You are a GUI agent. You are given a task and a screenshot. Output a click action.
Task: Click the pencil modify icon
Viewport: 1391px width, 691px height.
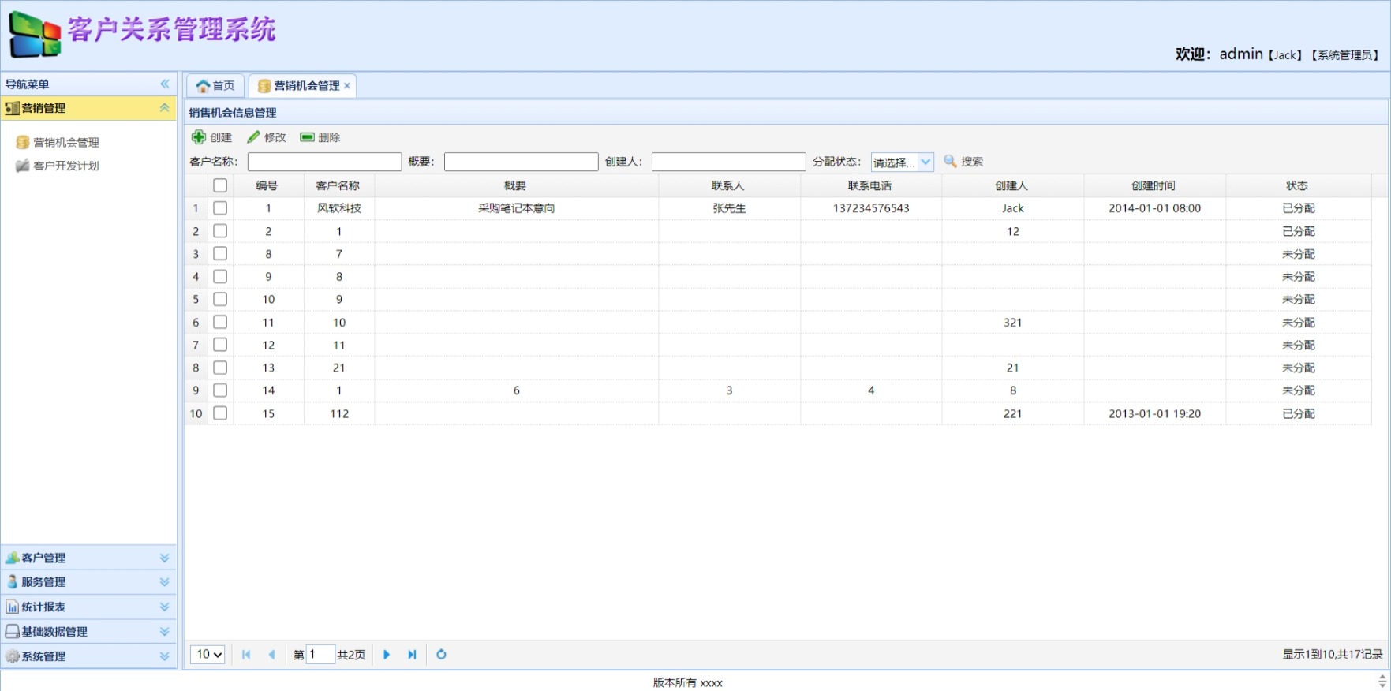tap(253, 137)
